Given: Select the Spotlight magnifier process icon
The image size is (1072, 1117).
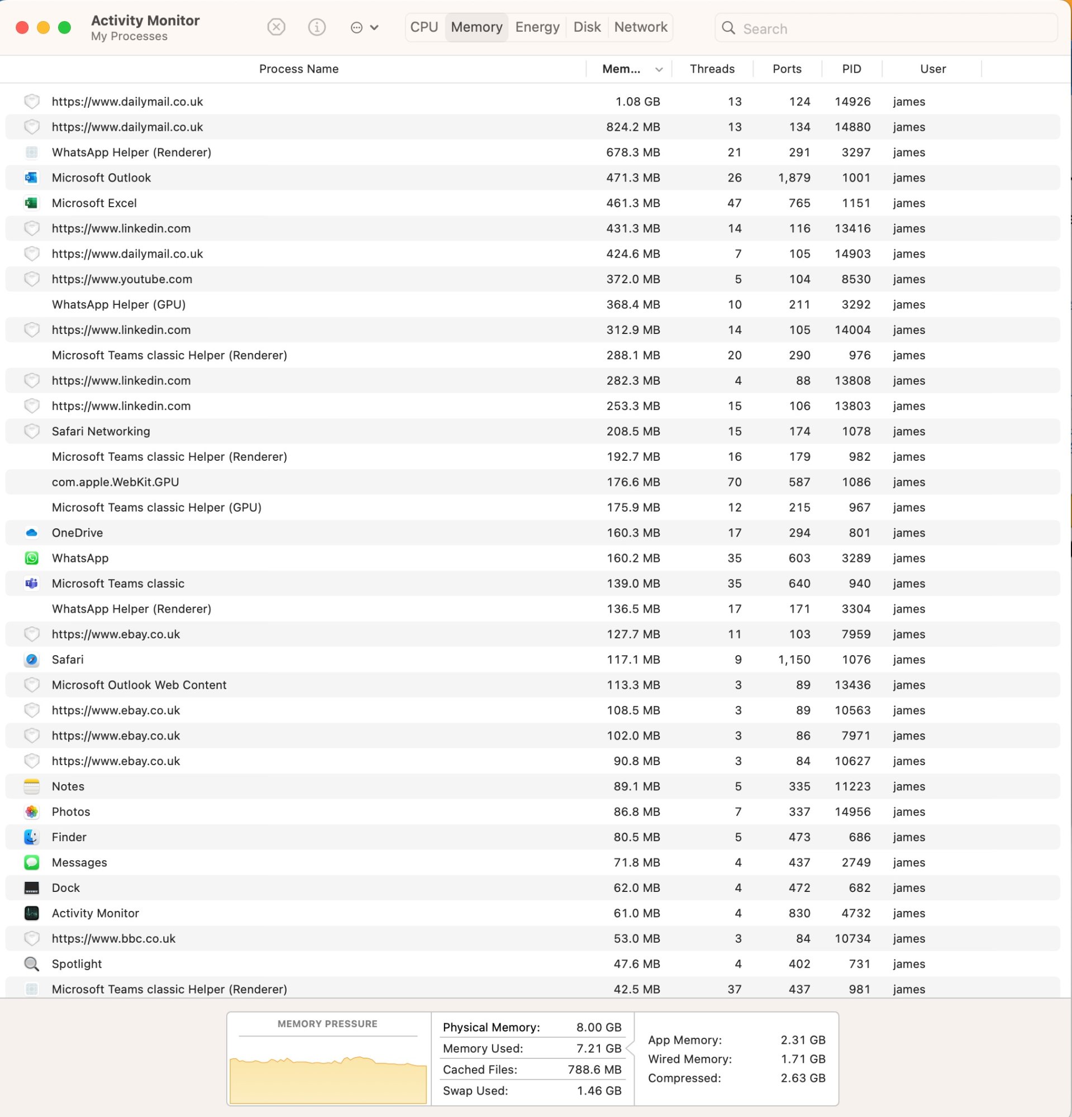Looking at the screenshot, I should [31, 964].
